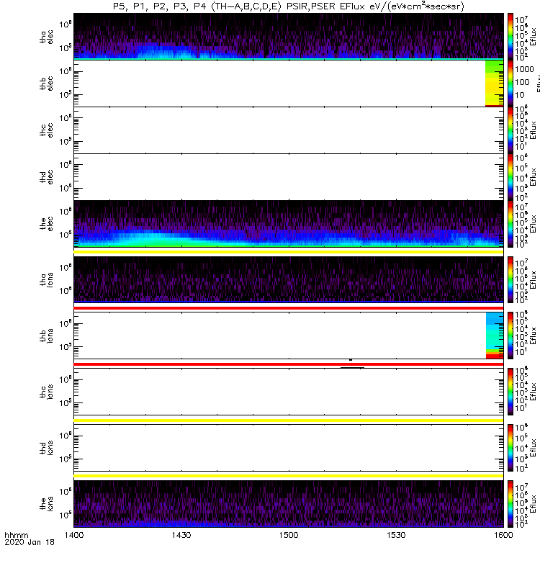Click the '100' value on thb elec colorbar
This screenshot has width=540, height=576.
click(522, 82)
